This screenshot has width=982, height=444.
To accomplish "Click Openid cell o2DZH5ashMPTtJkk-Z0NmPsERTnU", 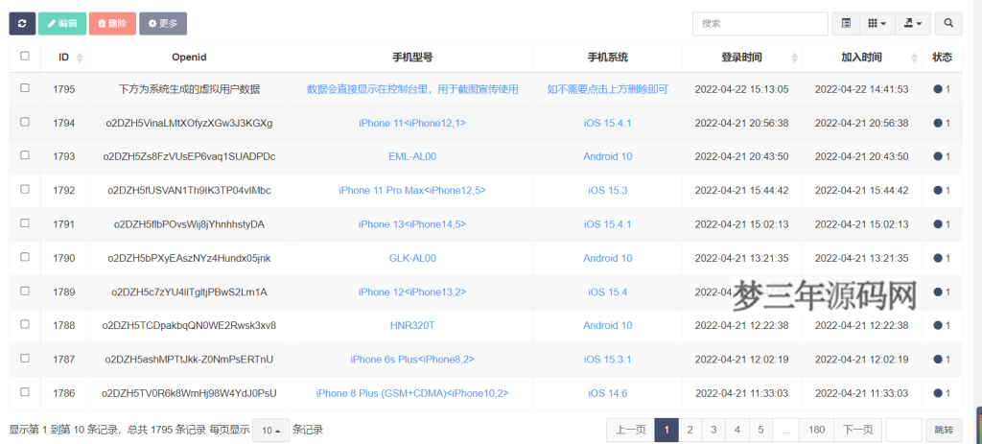I will 189,360.
